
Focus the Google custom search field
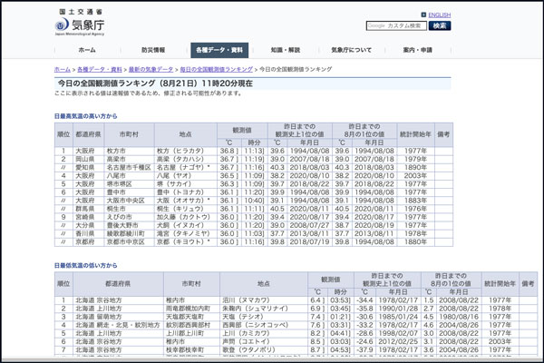pyautogui.click(x=395, y=26)
